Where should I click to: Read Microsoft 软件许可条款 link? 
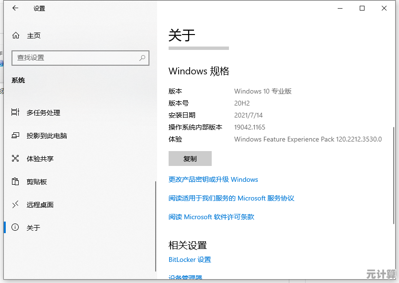pyautogui.click(x=211, y=217)
